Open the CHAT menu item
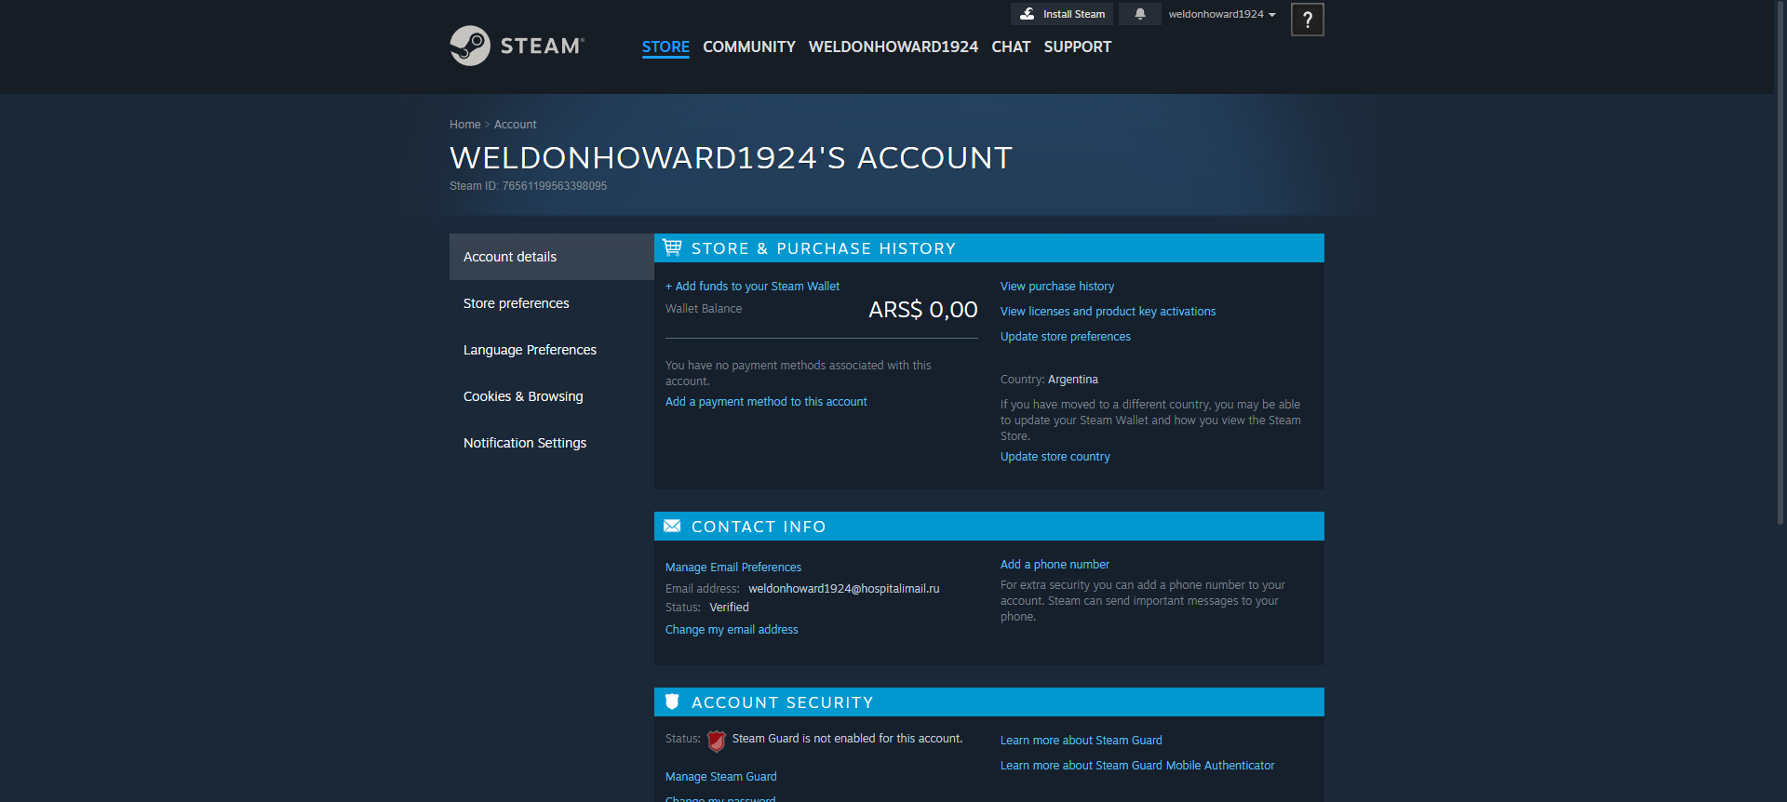The width and height of the screenshot is (1787, 802). (x=1011, y=47)
